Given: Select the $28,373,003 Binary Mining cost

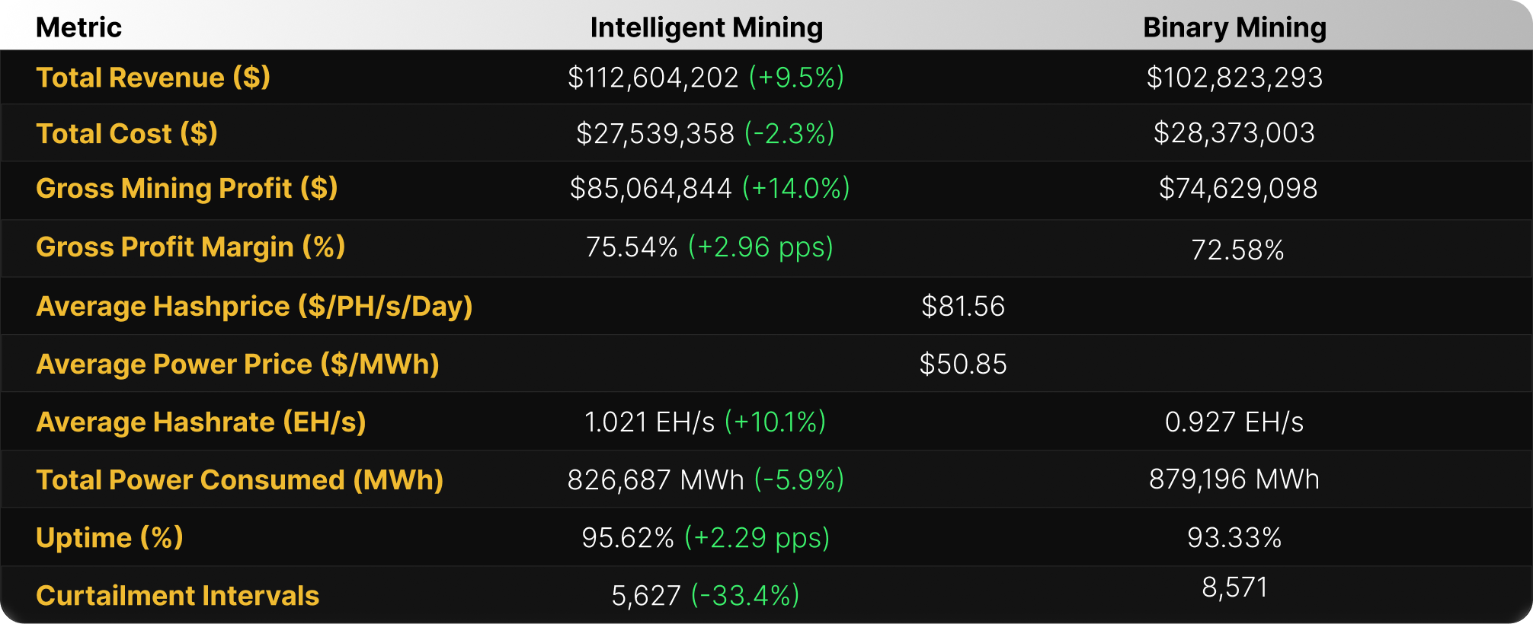Looking at the screenshot, I should pyautogui.click(x=1234, y=133).
